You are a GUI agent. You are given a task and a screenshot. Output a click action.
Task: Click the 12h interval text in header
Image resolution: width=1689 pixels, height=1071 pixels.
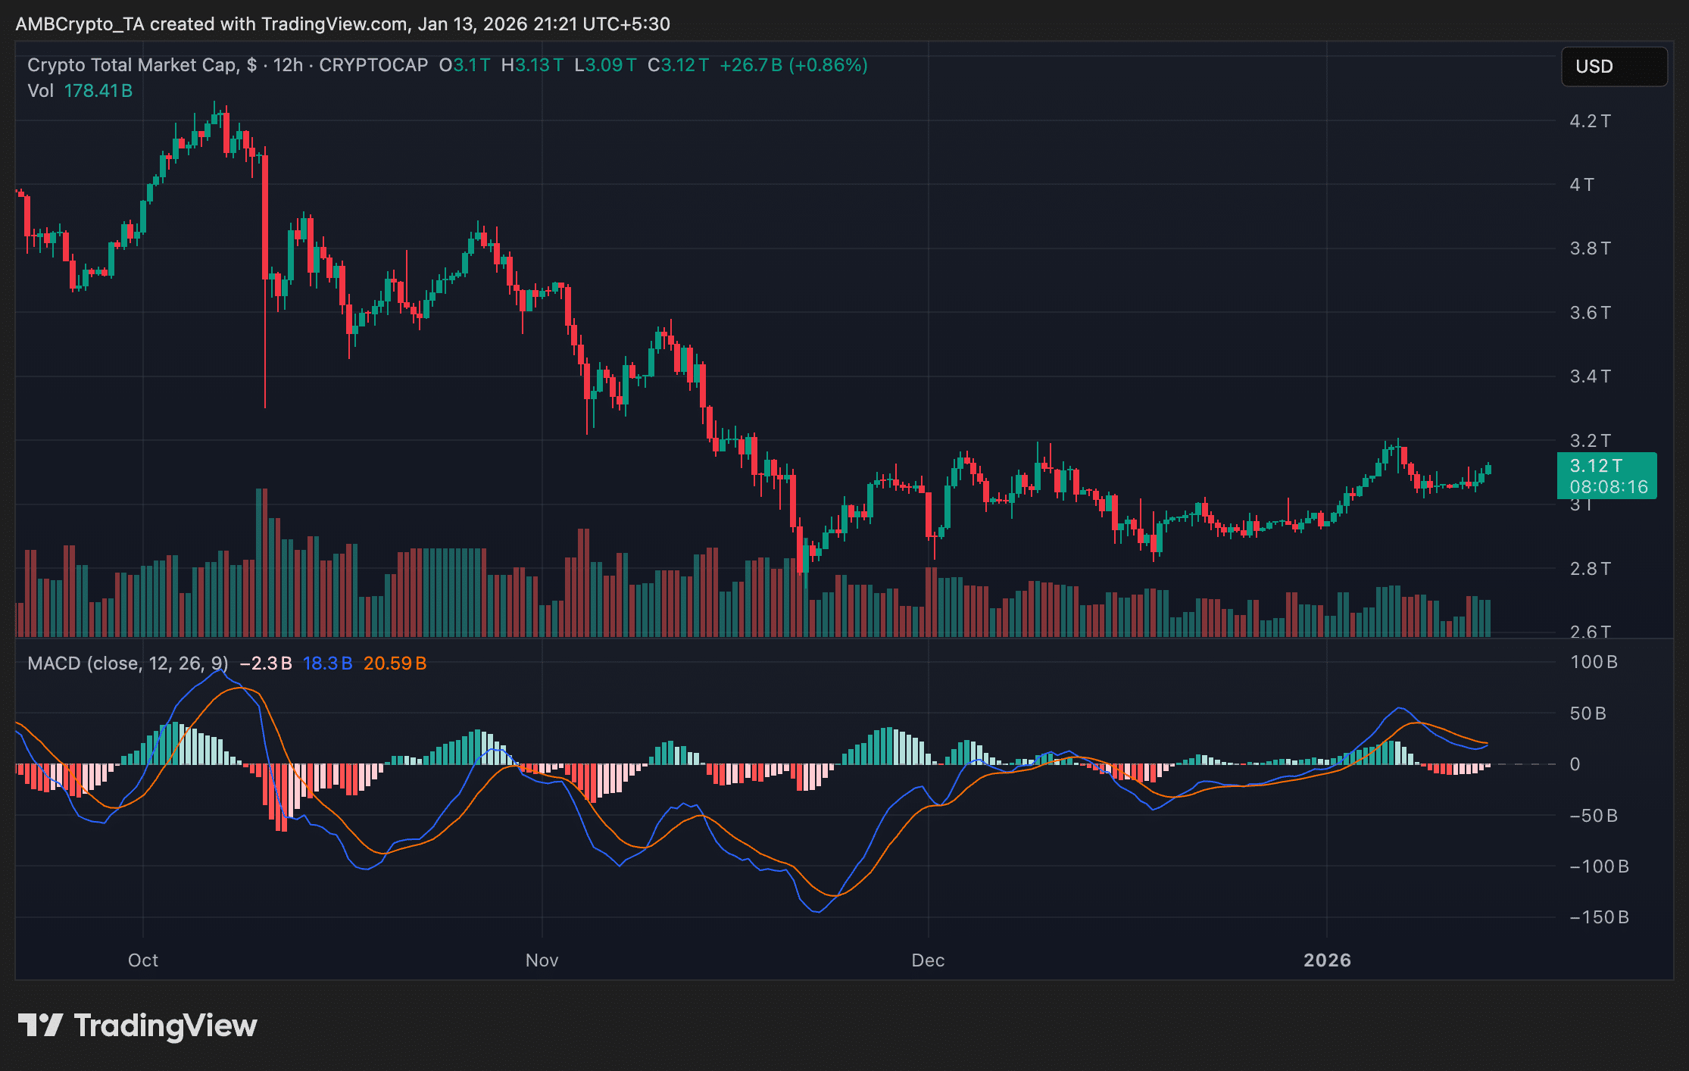tap(288, 65)
